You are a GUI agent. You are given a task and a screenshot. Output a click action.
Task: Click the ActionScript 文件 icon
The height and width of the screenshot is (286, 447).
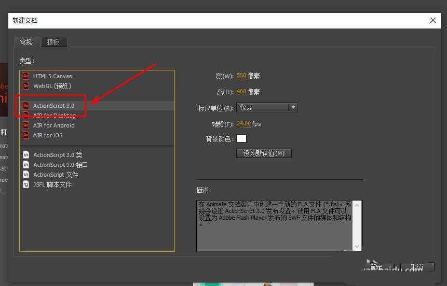(26, 175)
